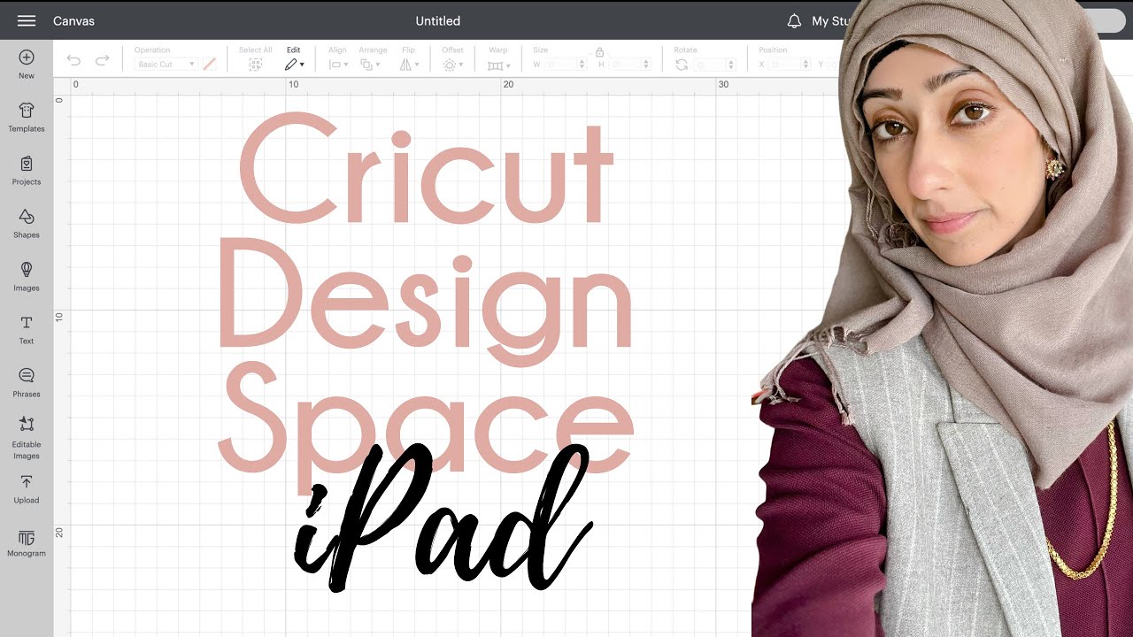1133x637 pixels.
Task: Click the Rotate angle input field
Action: point(713,65)
